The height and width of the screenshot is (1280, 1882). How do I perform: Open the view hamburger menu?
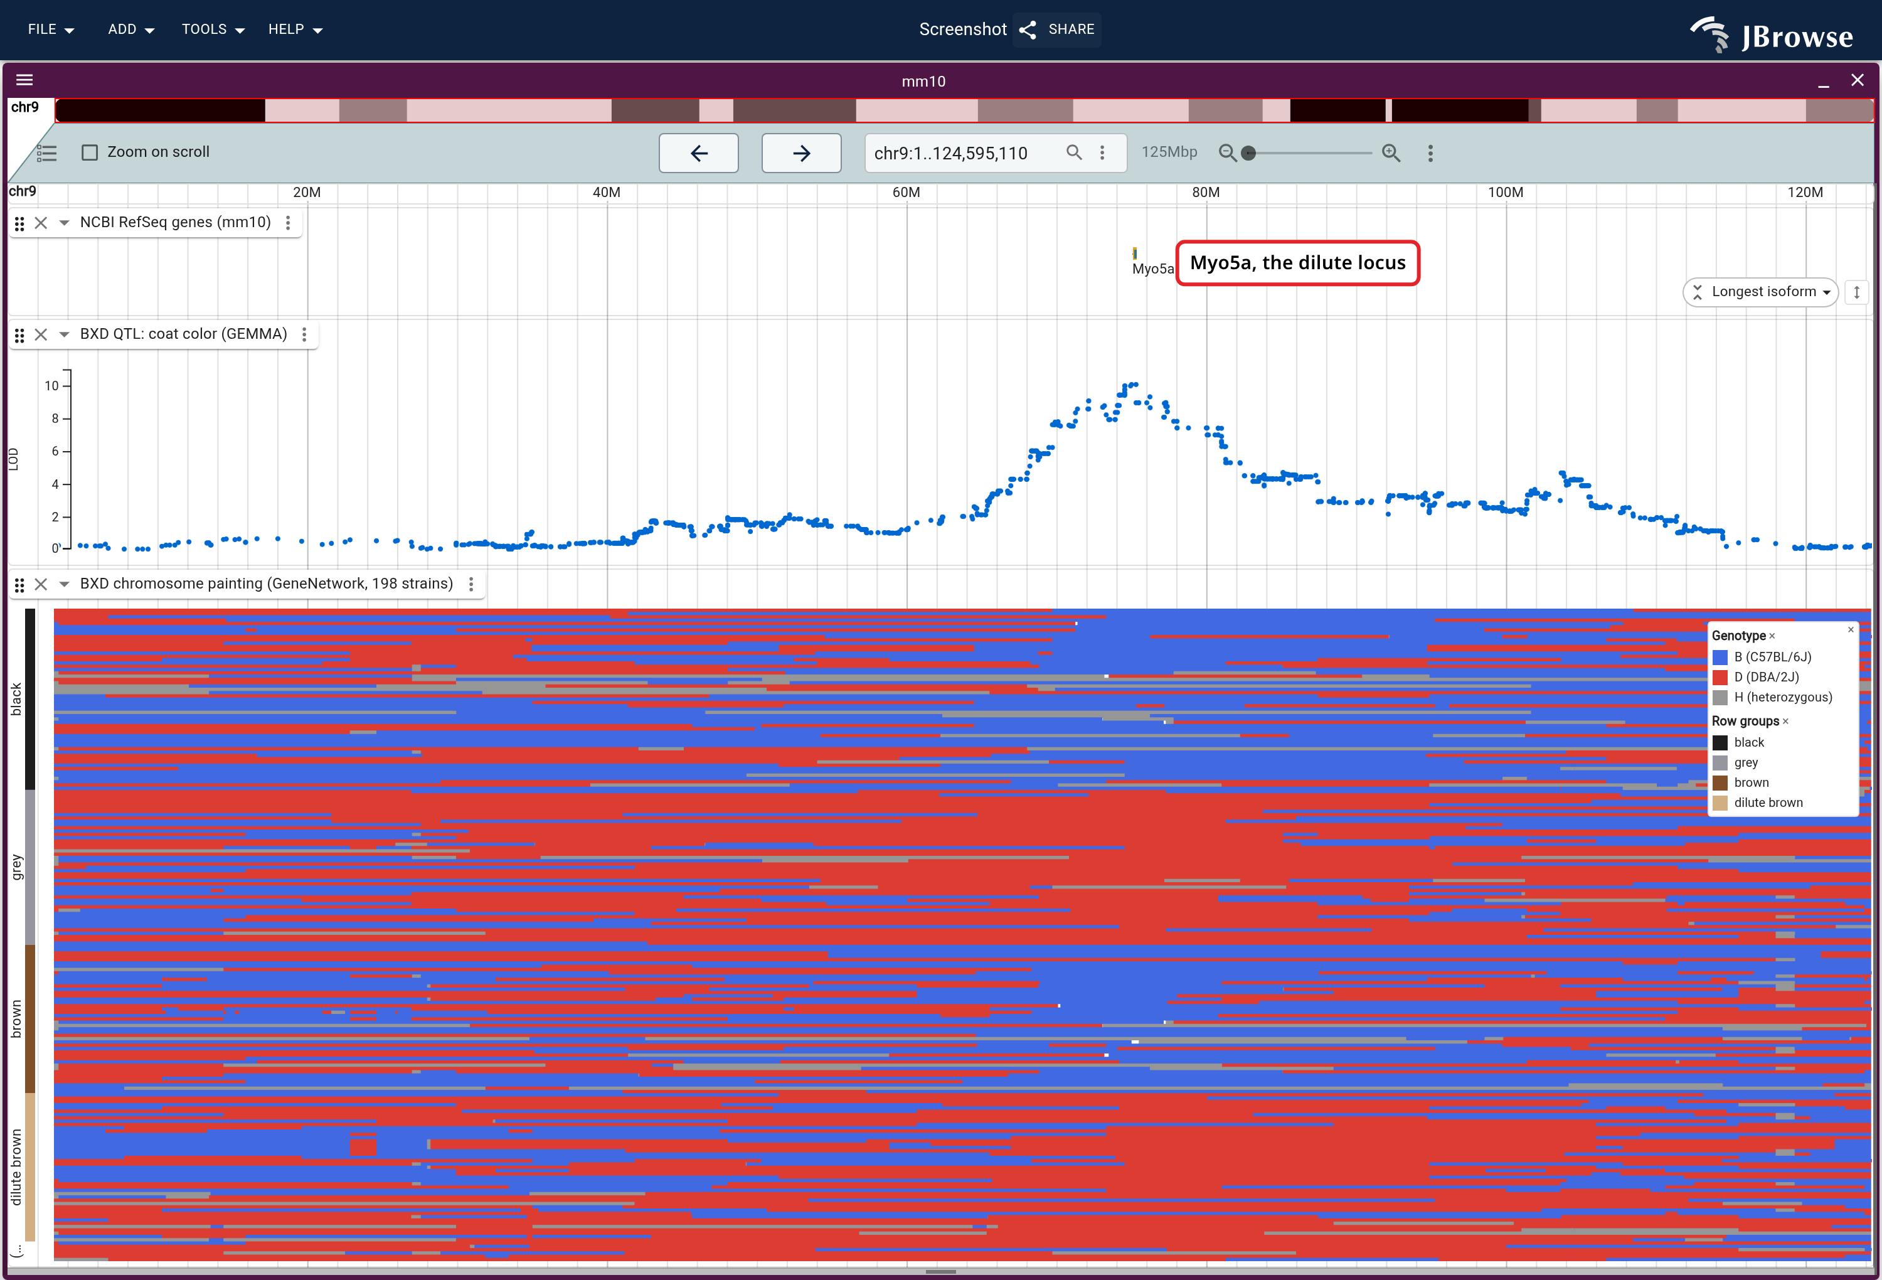click(24, 80)
